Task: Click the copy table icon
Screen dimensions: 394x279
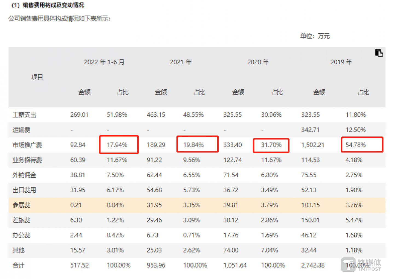Action: [379, 53]
